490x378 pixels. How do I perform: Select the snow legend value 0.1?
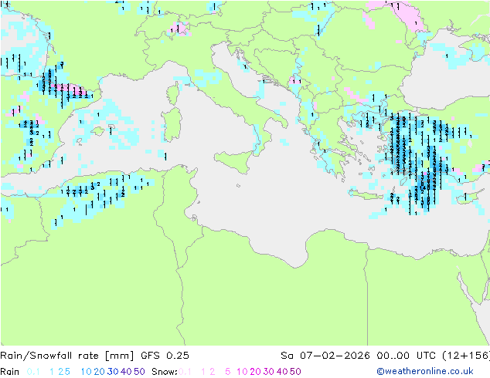[185, 372]
